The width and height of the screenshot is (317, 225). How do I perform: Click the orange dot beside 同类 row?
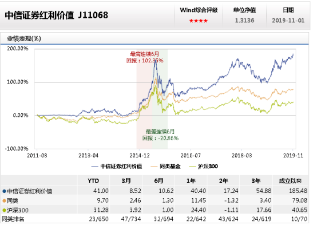click(x=4, y=201)
